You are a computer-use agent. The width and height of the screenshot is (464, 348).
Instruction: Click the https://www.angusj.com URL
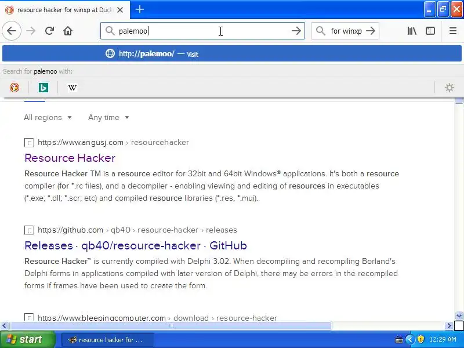[81, 142]
